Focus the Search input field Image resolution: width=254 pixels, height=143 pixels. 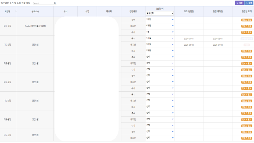coord(43,3)
